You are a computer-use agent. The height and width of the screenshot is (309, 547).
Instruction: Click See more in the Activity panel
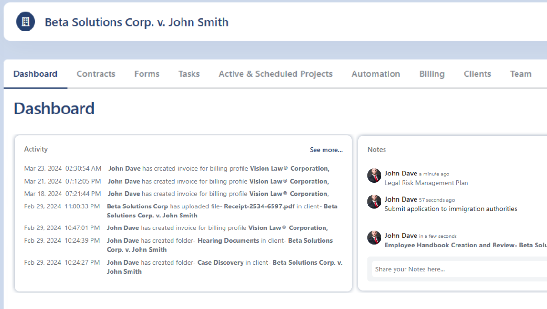pos(326,149)
